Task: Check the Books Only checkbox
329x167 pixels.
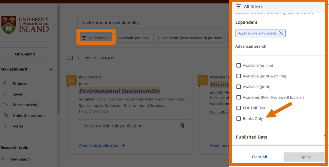Action: (238, 118)
